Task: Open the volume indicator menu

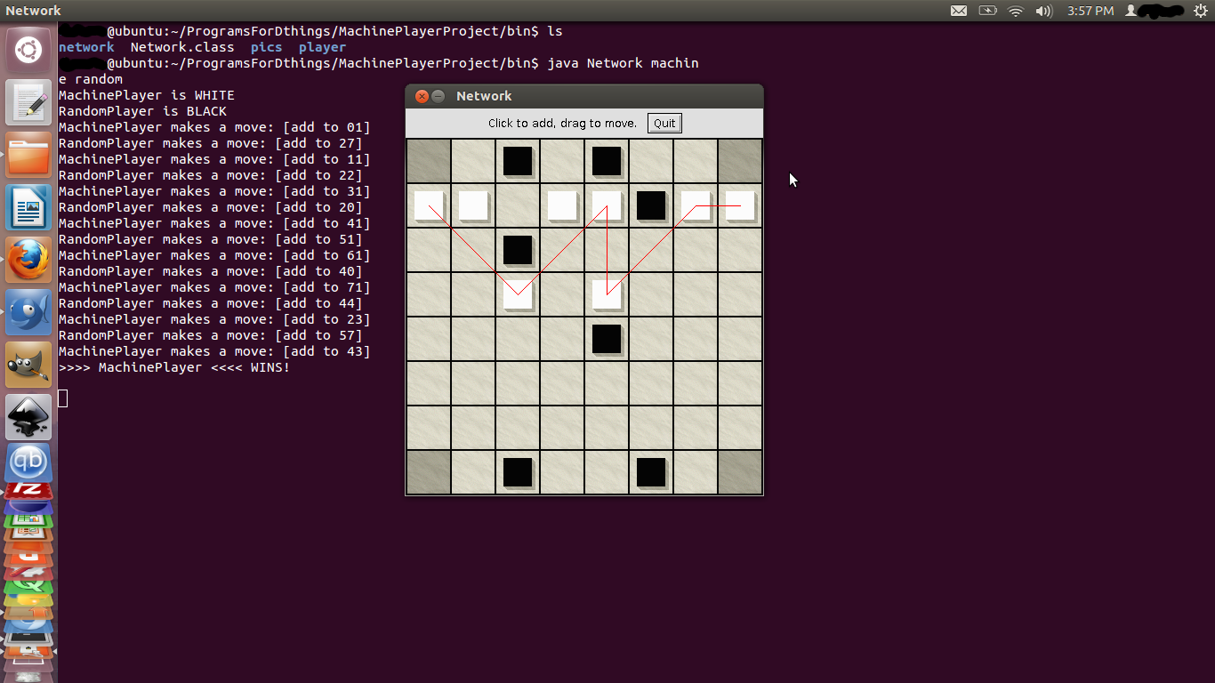Action: tap(1043, 11)
